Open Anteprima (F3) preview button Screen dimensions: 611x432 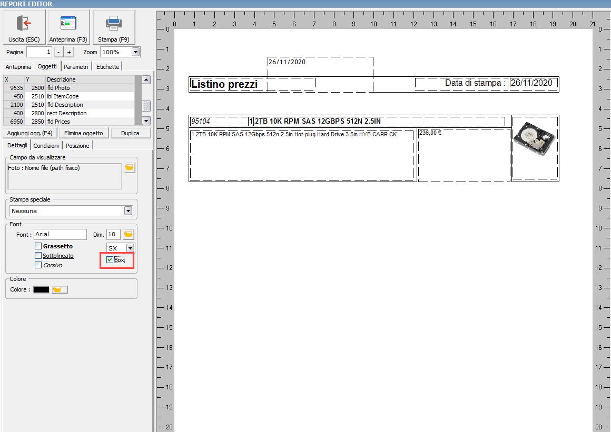68,27
